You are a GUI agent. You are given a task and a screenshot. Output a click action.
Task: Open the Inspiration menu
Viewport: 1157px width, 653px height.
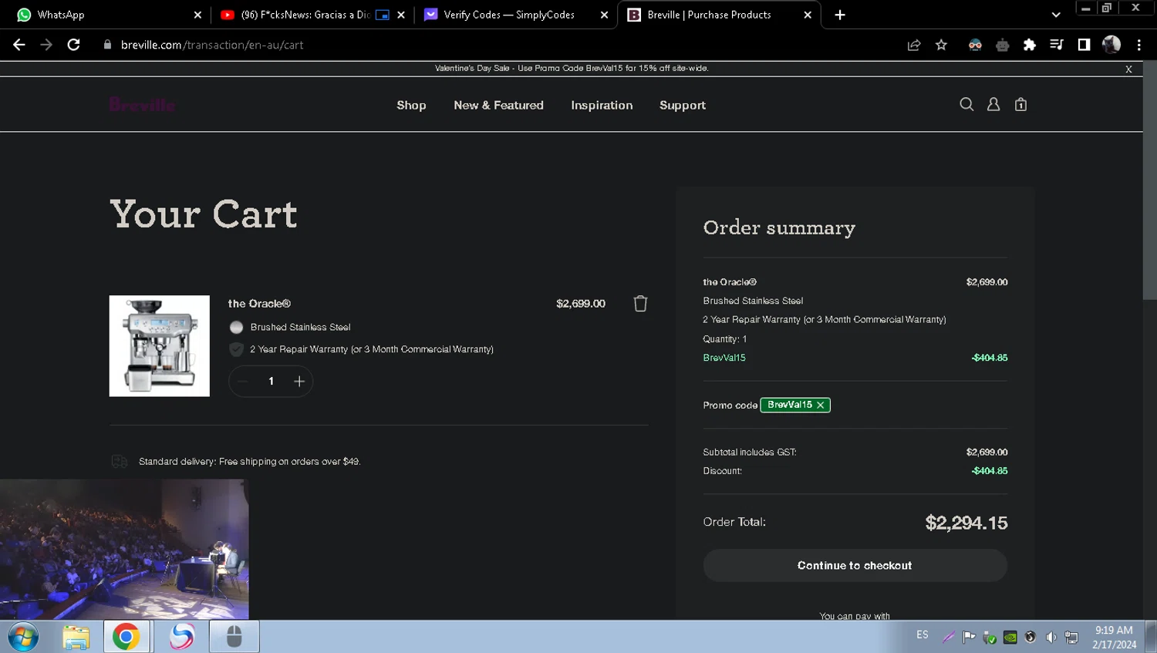[x=602, y=106]
